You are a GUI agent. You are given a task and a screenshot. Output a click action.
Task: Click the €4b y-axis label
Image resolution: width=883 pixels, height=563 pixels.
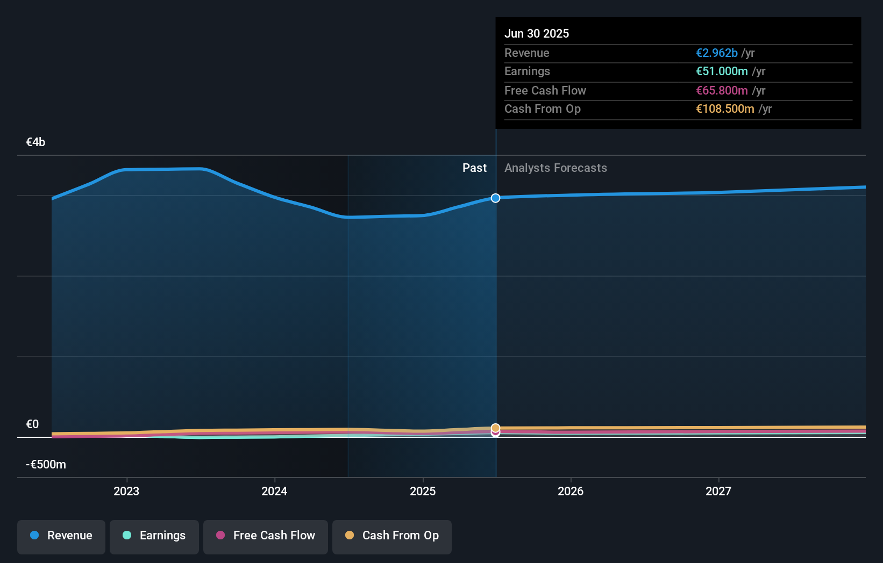click(x=36, y=142)
